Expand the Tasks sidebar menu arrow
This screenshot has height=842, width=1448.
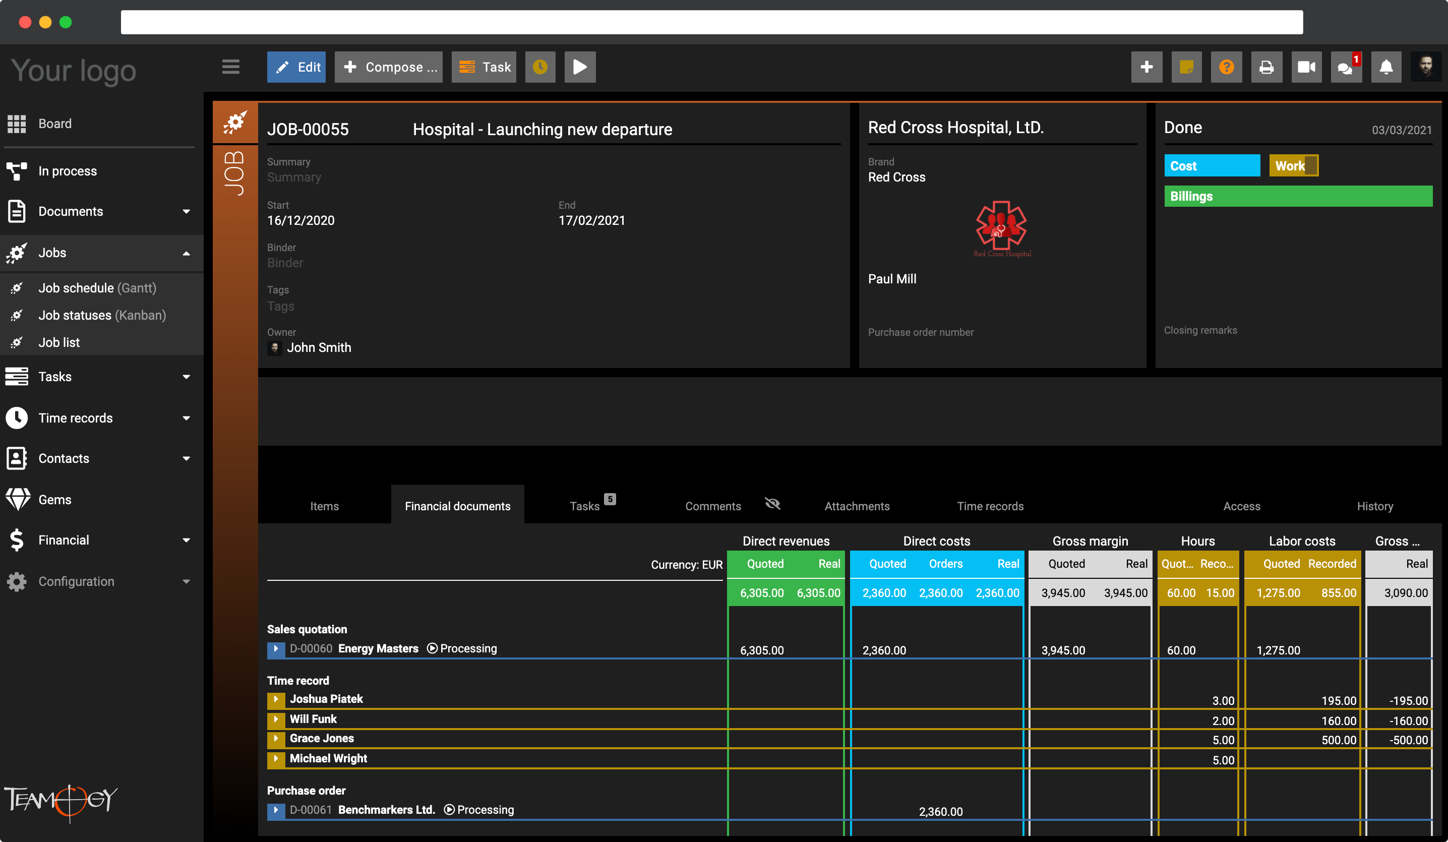186,377
